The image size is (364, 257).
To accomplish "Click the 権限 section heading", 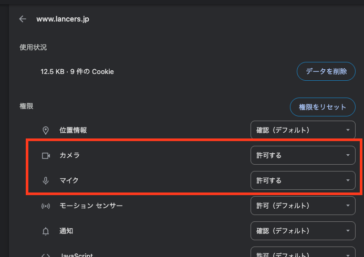I will [26, 106].
